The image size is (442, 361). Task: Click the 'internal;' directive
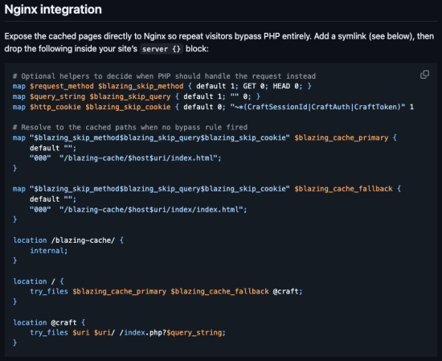(x=49, y=251)
